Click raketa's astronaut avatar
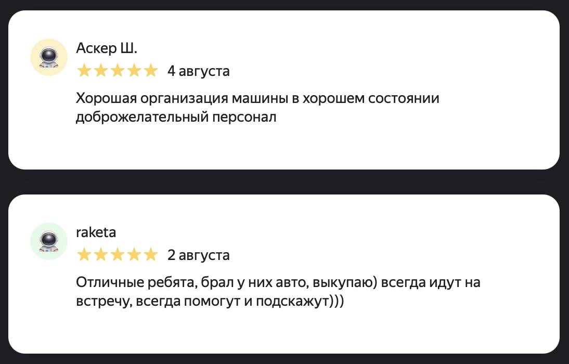The image size is (569, 364). click(x=49, y=241)
